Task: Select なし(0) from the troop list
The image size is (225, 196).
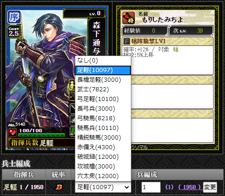Action: [x=103, y=61]
